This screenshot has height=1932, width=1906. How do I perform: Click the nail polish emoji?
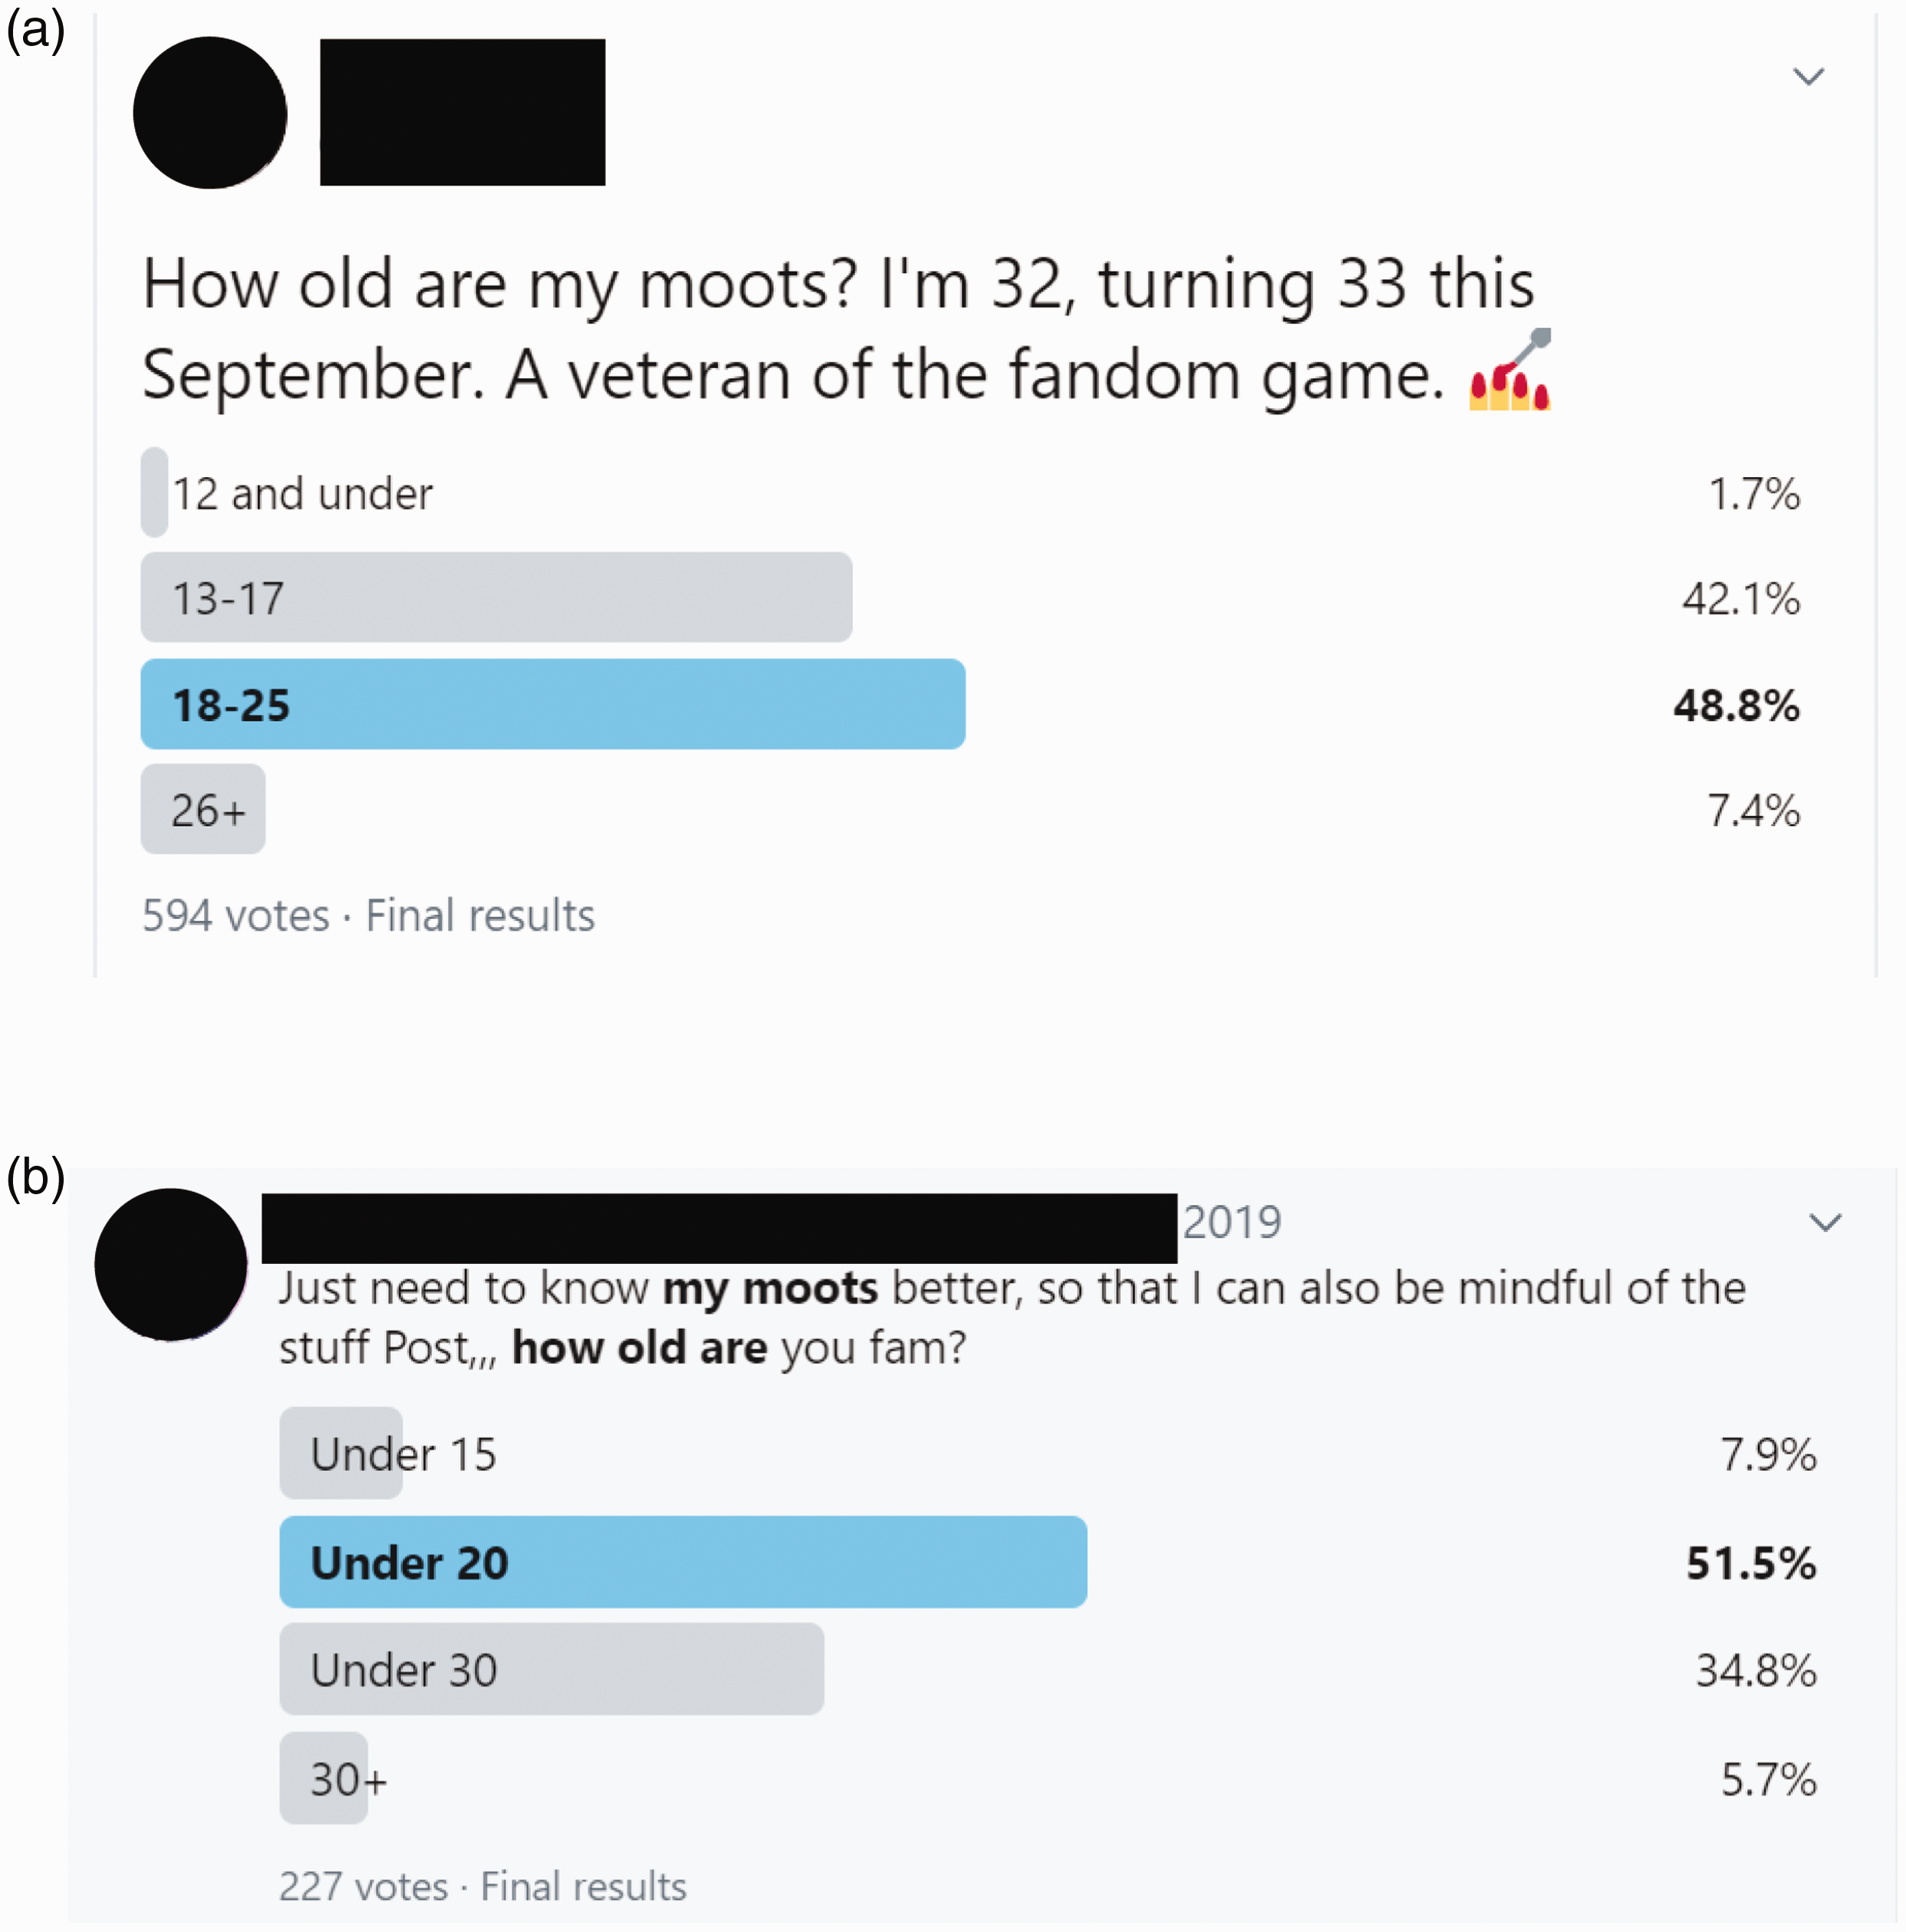coord(1510,369)
